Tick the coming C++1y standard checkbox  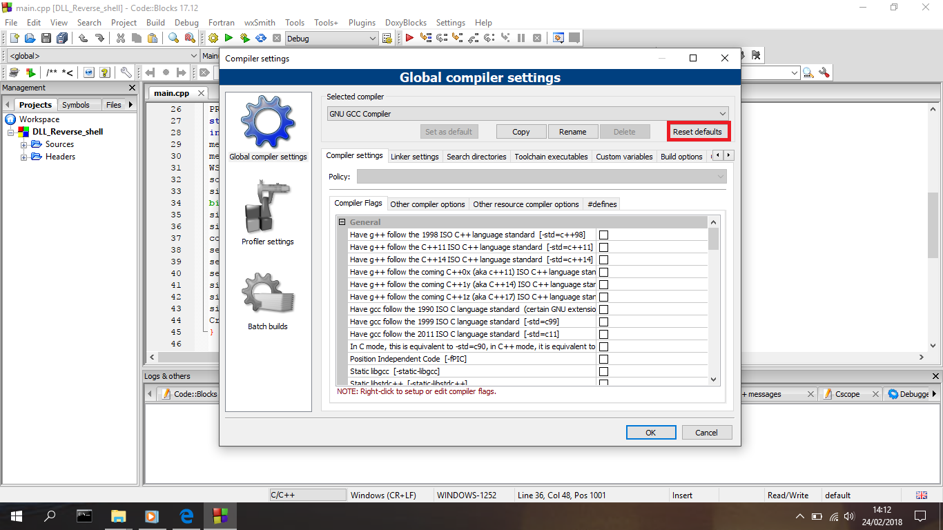[603, 284]
